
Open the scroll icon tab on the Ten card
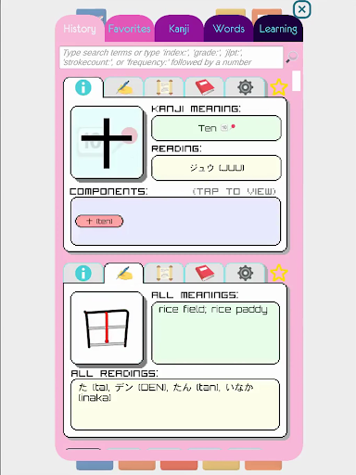coord(164,87)
